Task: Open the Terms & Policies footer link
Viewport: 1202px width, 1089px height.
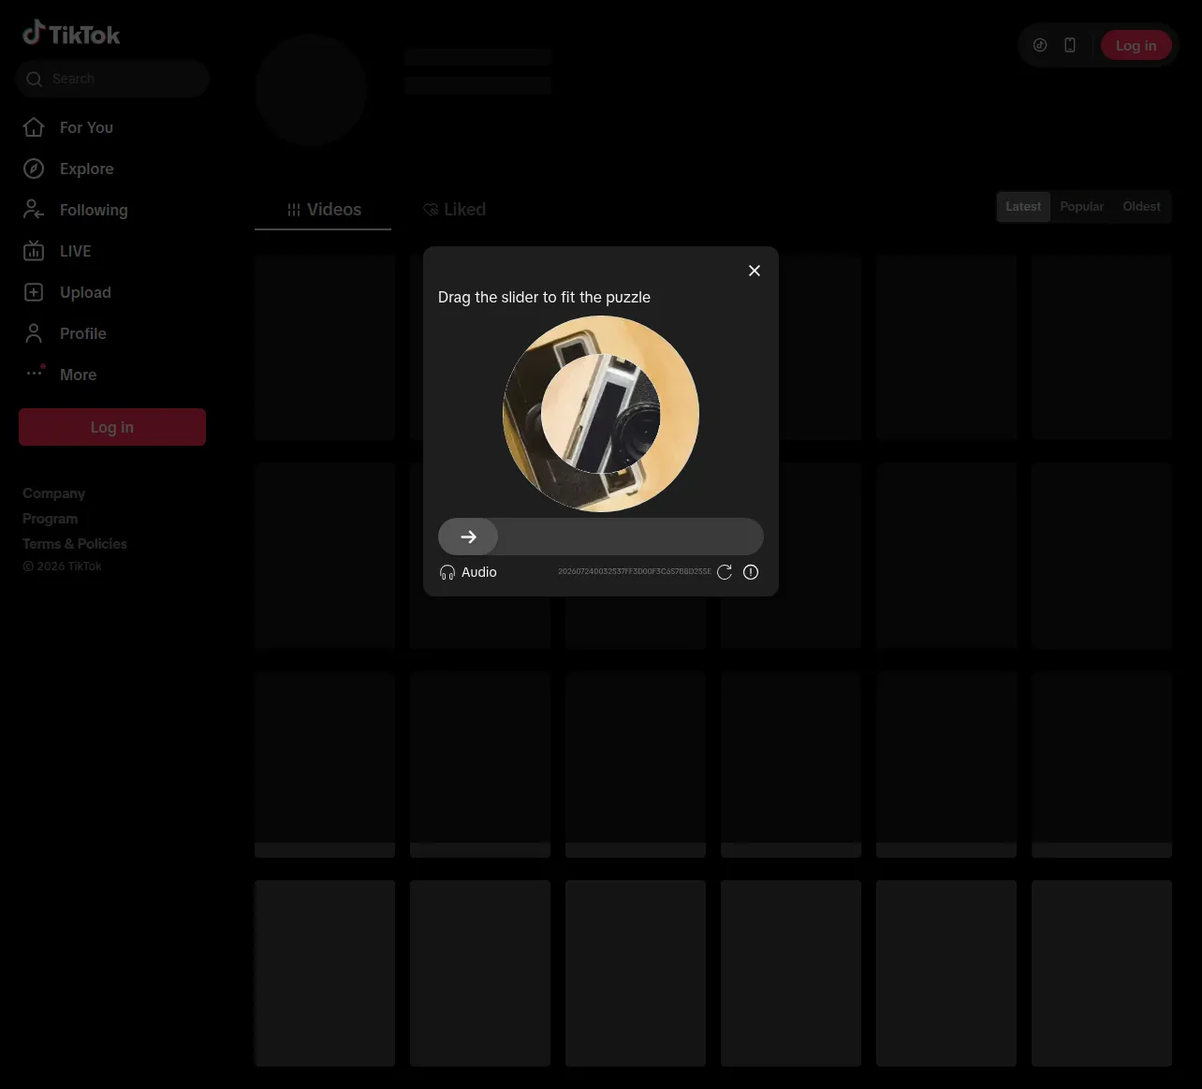Action: pyautogui.click(x=75, y=544)
